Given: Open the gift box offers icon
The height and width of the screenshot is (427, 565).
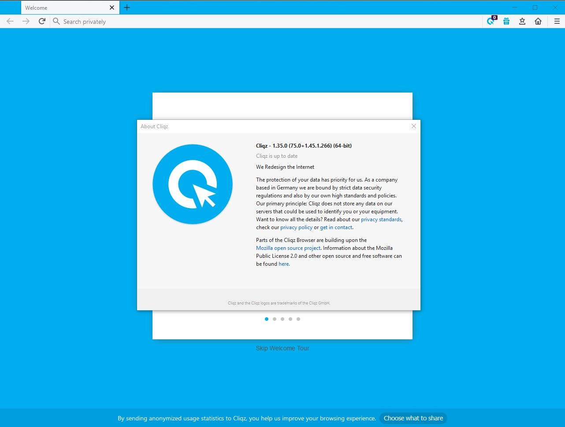Looking at the screenshot, I should coord(506,21).
